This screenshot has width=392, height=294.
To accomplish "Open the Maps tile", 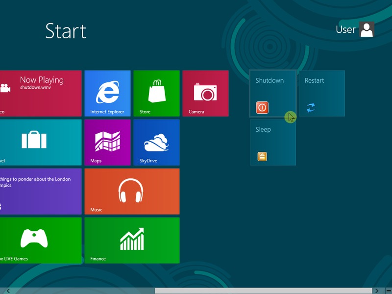I will [107, 142].
